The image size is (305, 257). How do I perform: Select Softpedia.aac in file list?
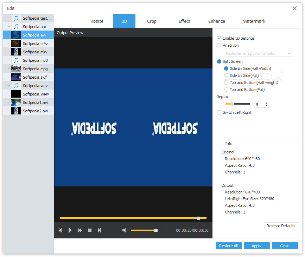28,27
